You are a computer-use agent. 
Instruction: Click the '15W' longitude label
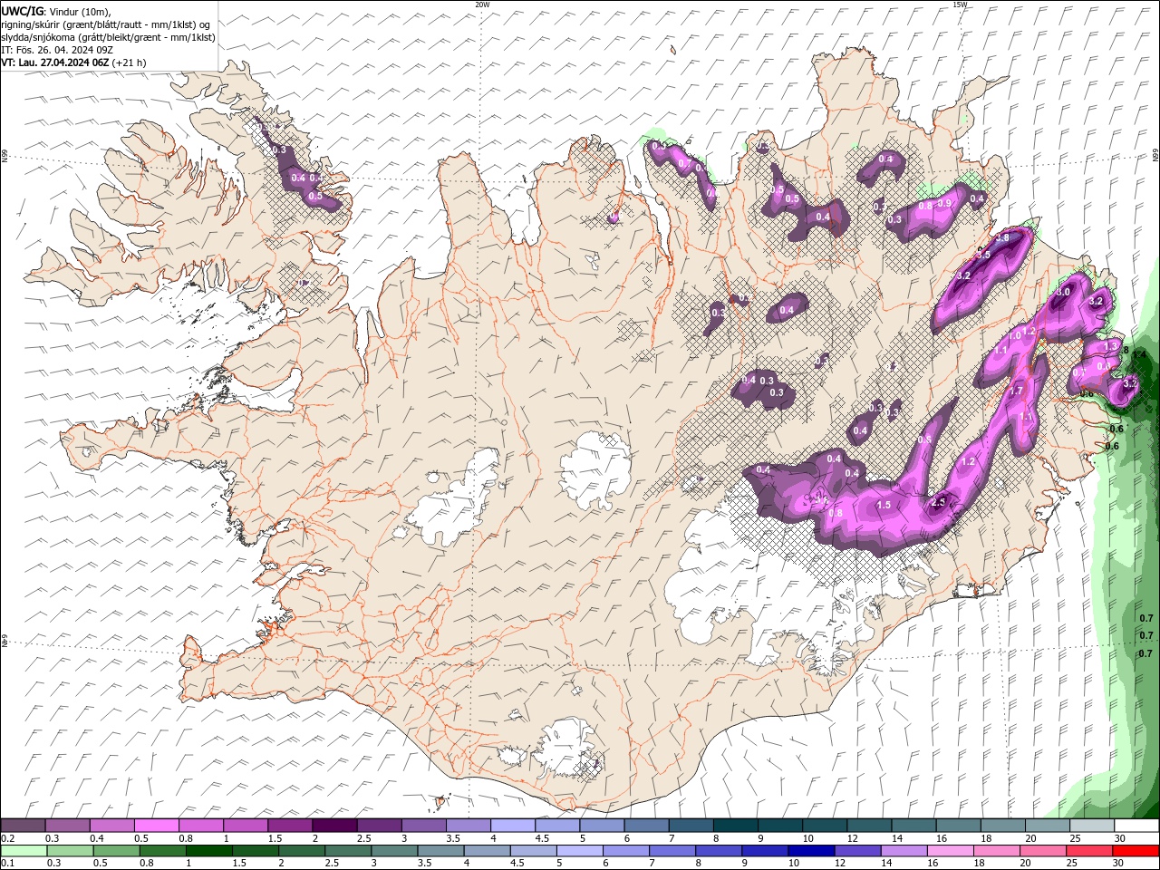click(x=960, y=5)
